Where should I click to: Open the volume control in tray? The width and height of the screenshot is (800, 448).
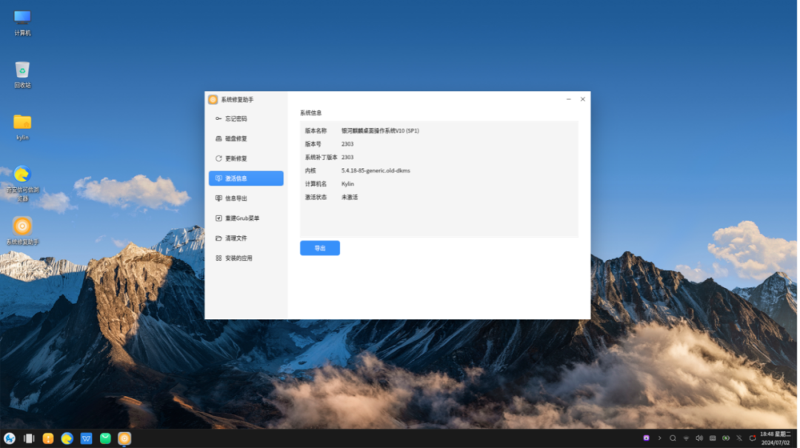click(699, 438)
